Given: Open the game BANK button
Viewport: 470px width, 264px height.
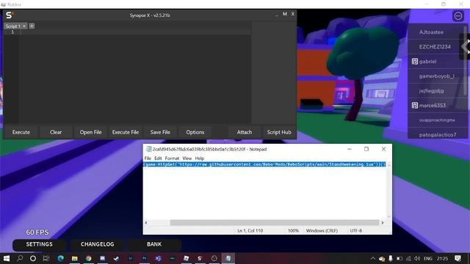Looking at the screenshot, I should pos(154,244).
